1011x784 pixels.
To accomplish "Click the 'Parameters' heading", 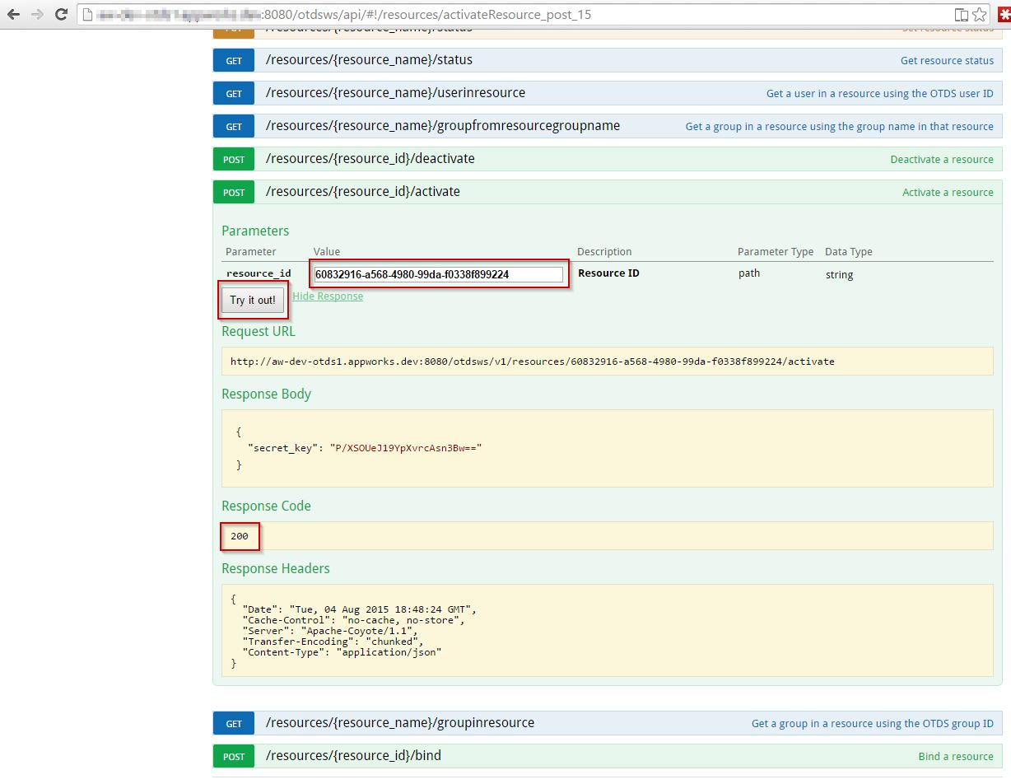I will 255,231.
